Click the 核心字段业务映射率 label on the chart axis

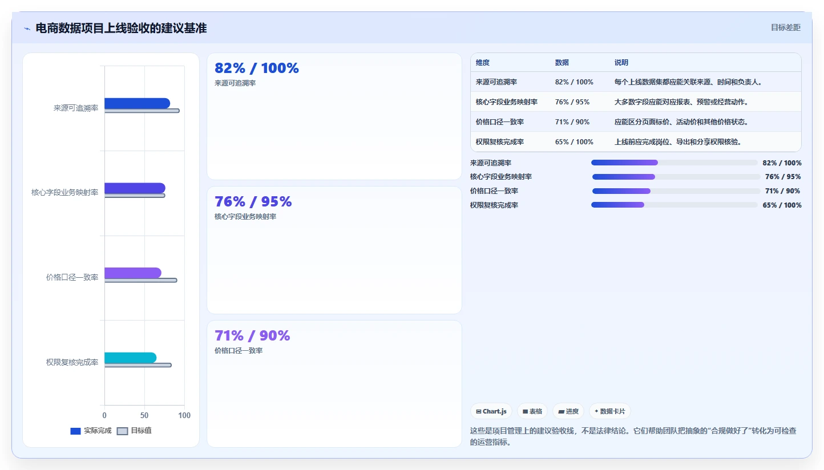(x=64, y=193)
